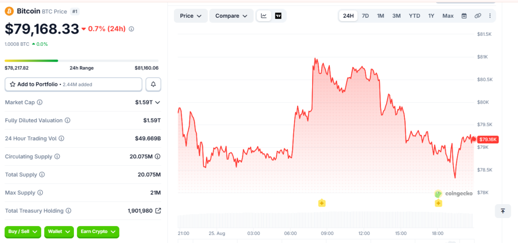This screenshot has width=518, height=243.
Task: Select the 1Y timeframe tab
Action: pyautogui.click(x=431, y=16)
